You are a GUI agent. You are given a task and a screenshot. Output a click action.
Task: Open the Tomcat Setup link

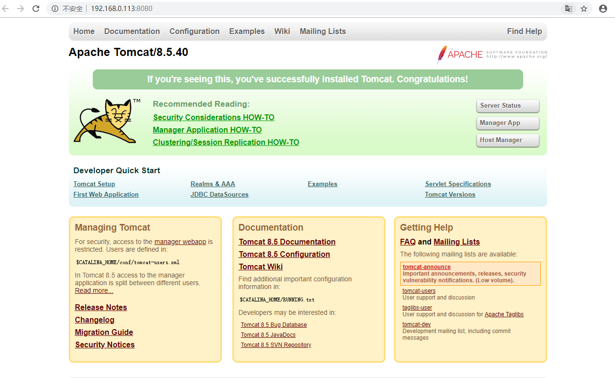tap(94, 184)
